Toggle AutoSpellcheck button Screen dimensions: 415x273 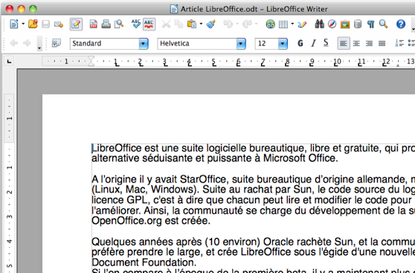coord(149,25)
